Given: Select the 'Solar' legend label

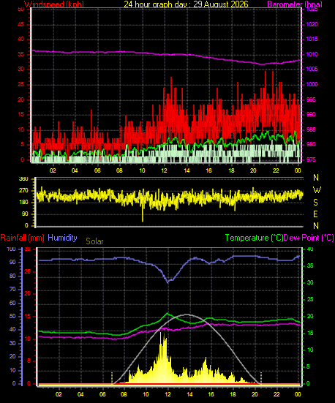Looking at the screenshot, I should (x=94, y=241).
